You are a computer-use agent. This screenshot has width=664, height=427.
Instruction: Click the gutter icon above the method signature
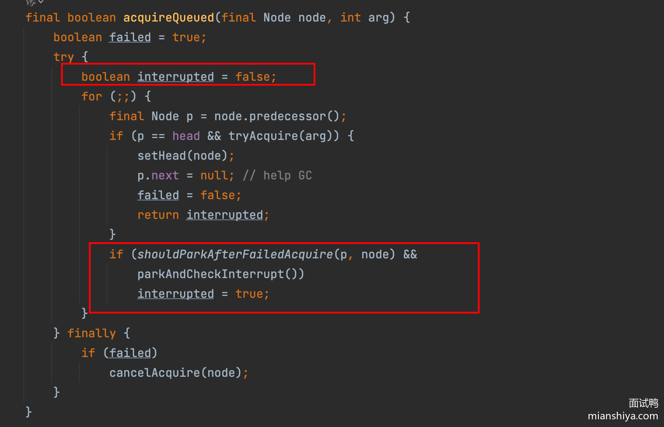point(31,2)
